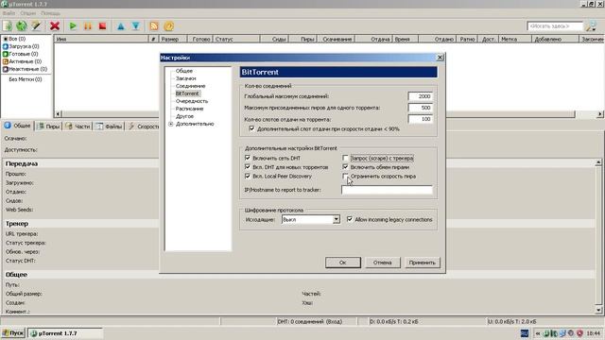Close the Настройки dialog with X

point(440,58)
